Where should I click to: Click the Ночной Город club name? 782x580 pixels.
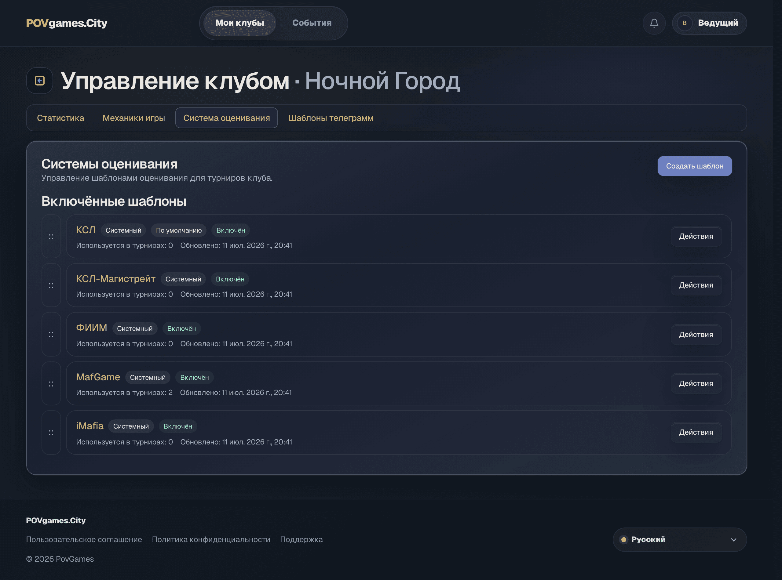coord(382,81)
